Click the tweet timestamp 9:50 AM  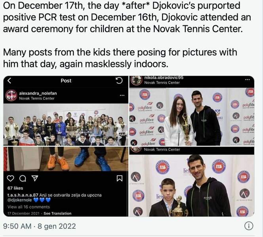(x=17, y=226)
